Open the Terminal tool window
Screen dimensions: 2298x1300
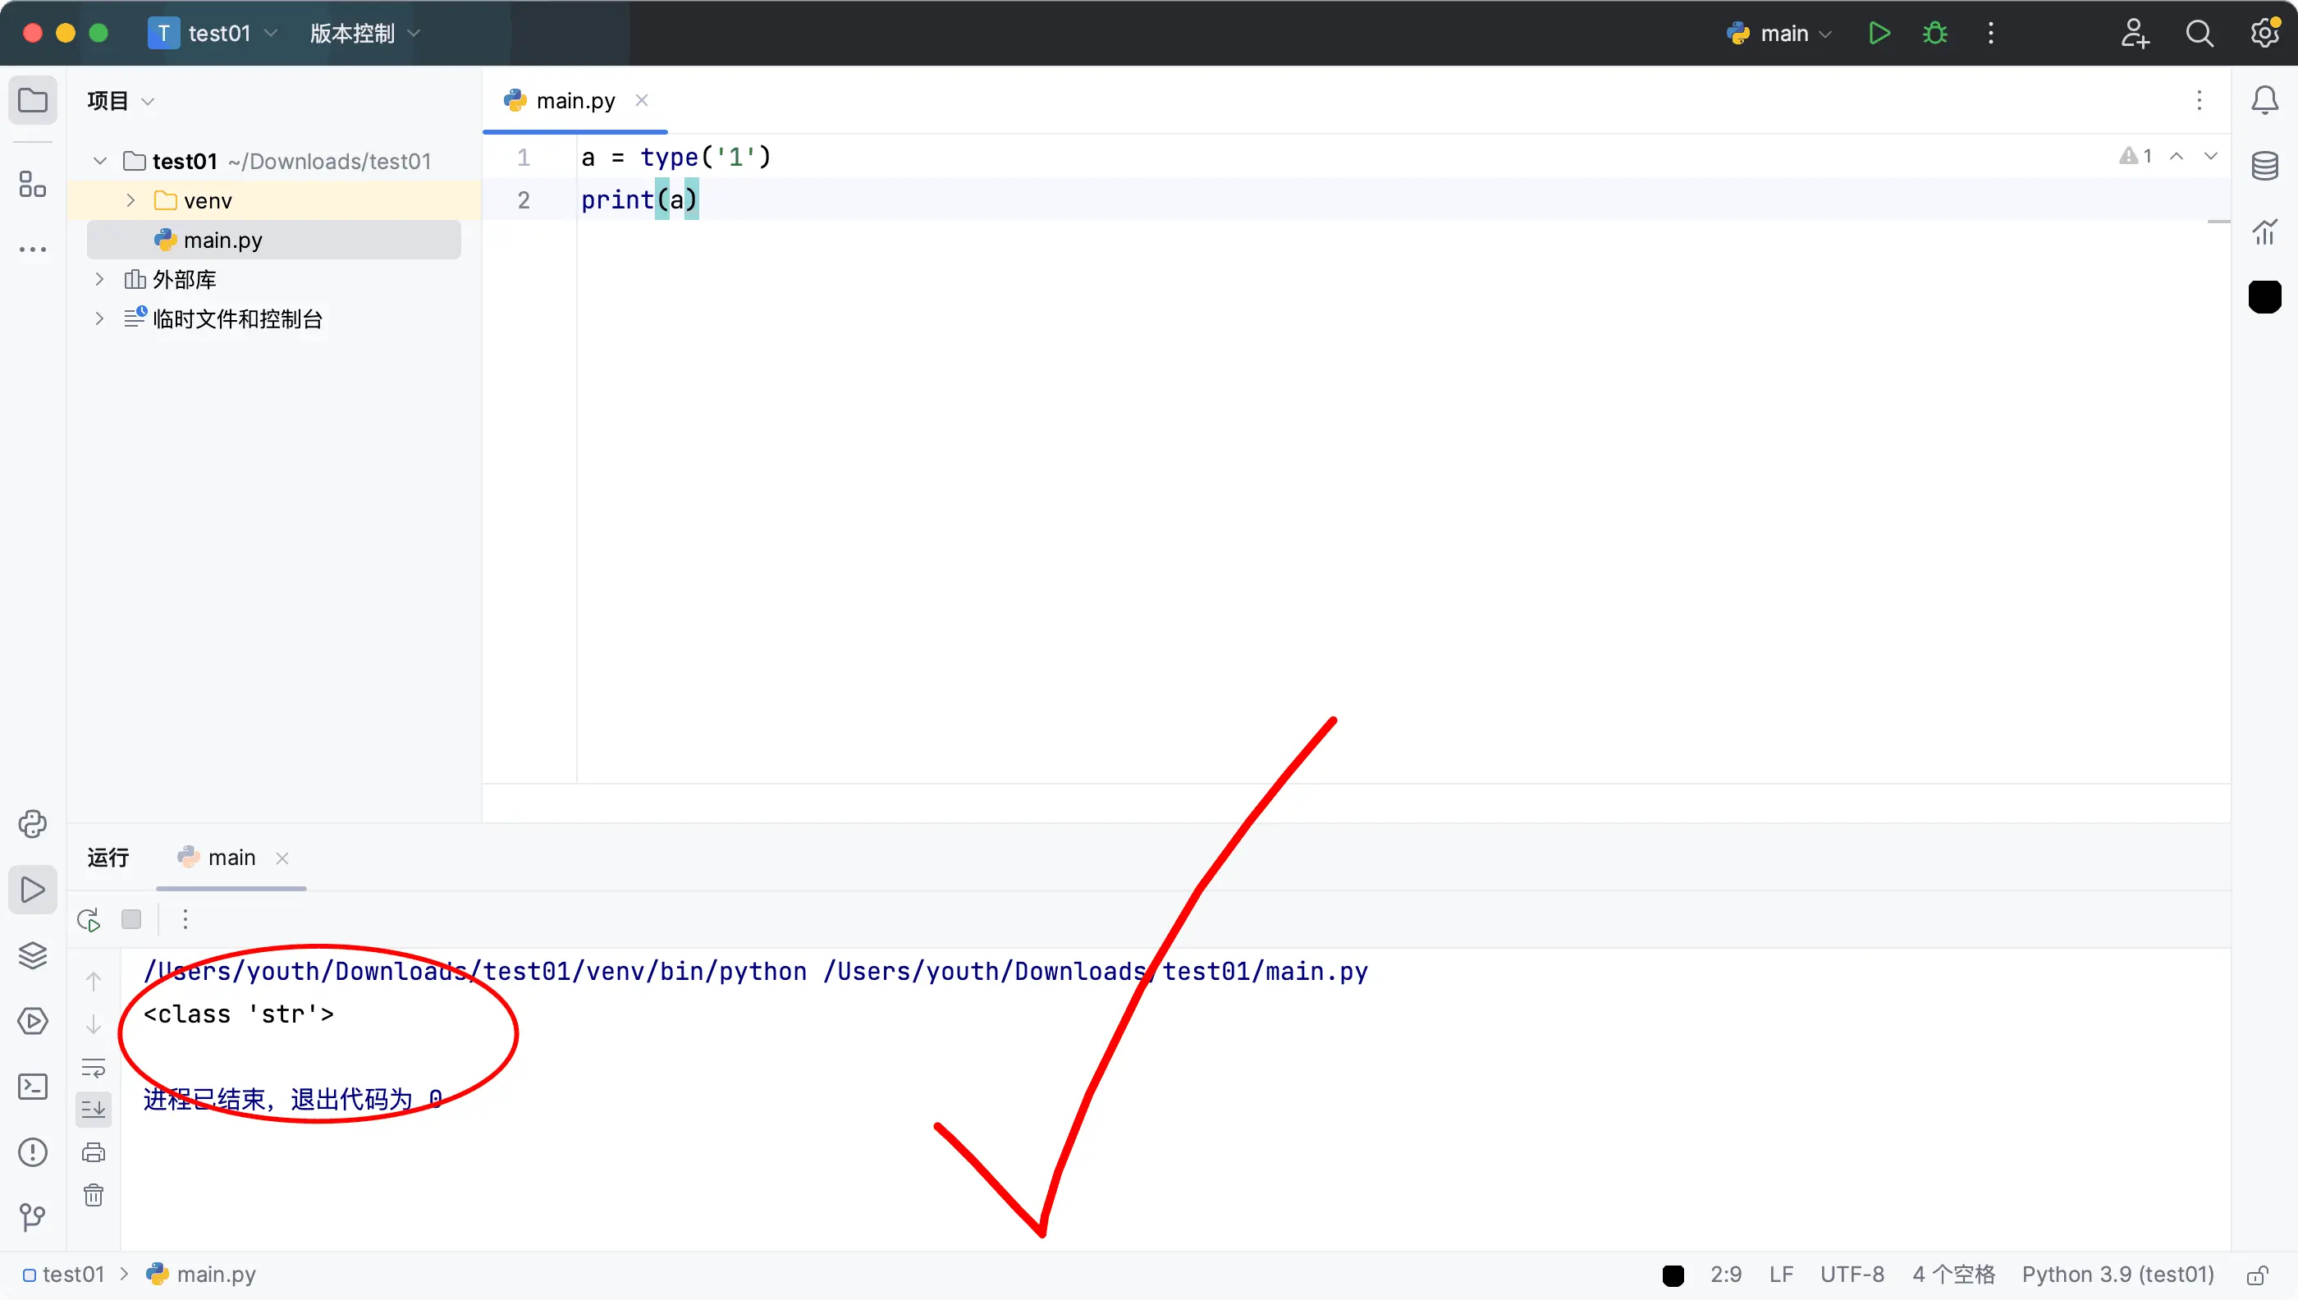pos(33,1086)
